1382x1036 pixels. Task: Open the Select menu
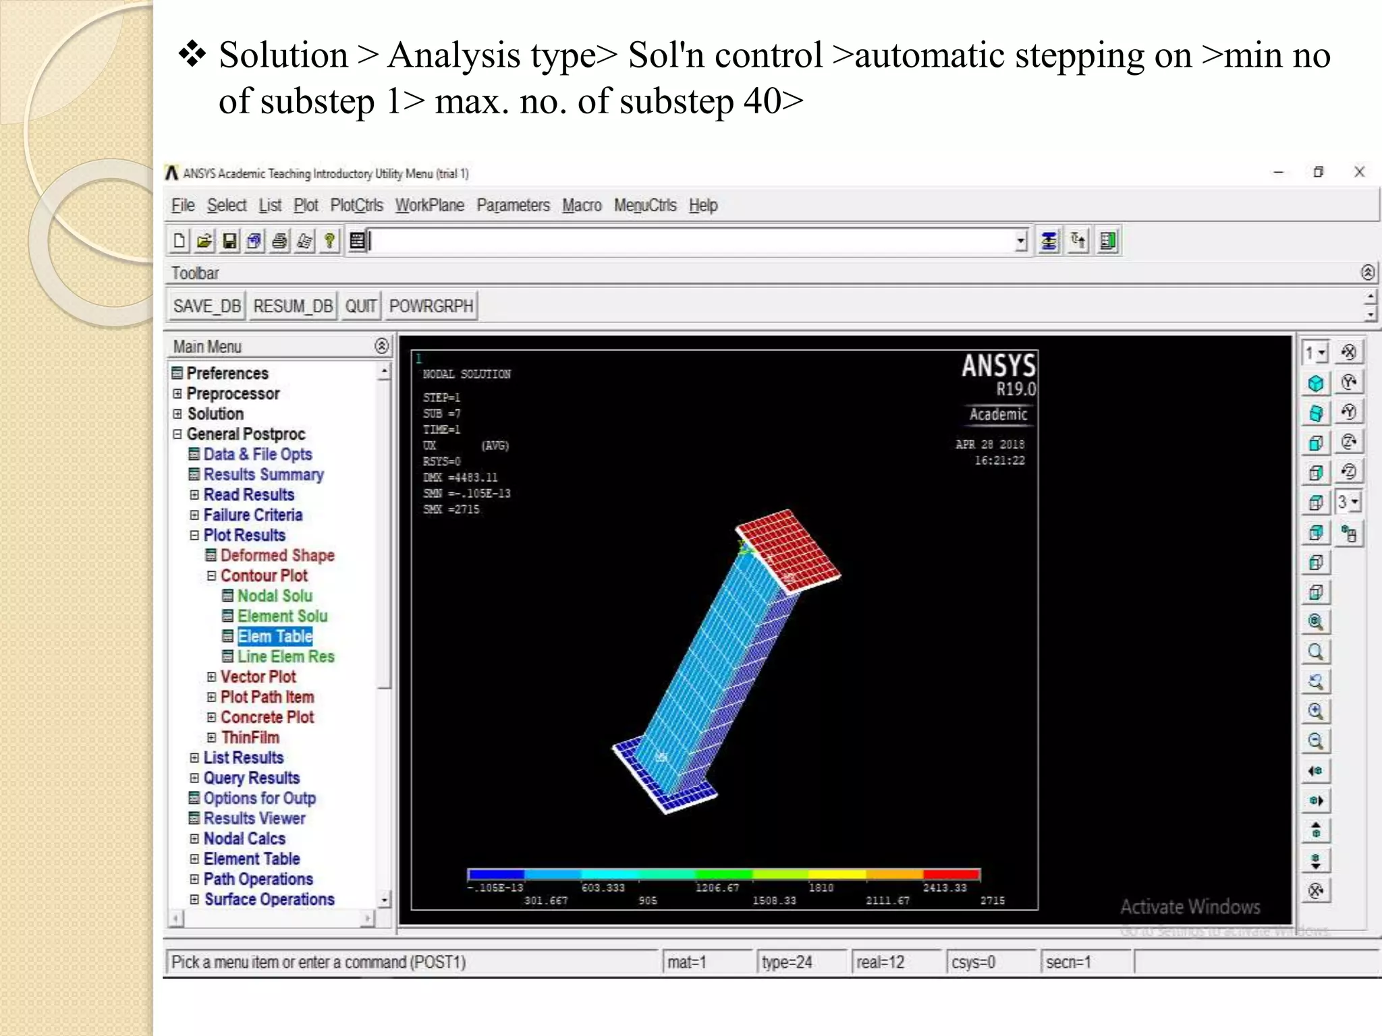click(x=227, y=205)
